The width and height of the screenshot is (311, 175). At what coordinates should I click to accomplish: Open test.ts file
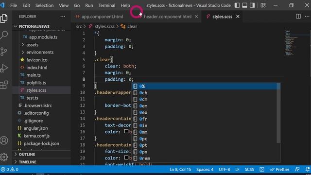point(41,98)
